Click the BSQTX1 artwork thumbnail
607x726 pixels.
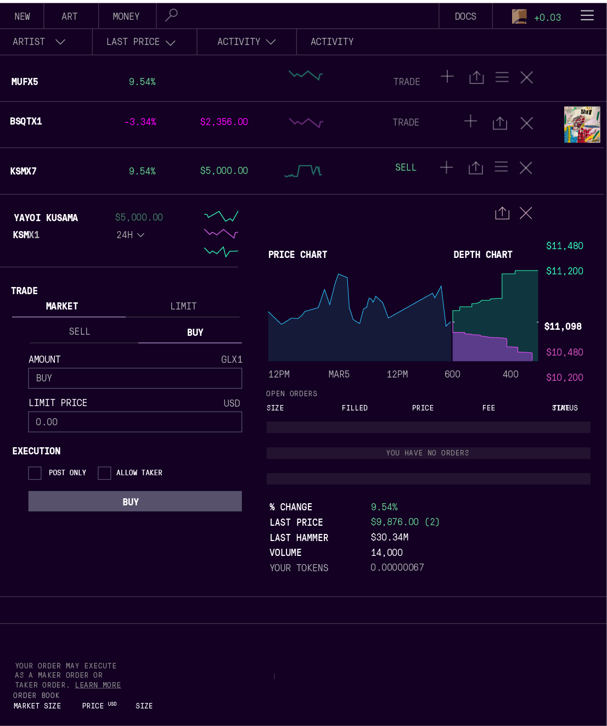click(x=582, y=125)
